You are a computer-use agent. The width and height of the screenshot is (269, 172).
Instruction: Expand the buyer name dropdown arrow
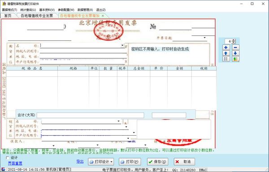(122, 45)
